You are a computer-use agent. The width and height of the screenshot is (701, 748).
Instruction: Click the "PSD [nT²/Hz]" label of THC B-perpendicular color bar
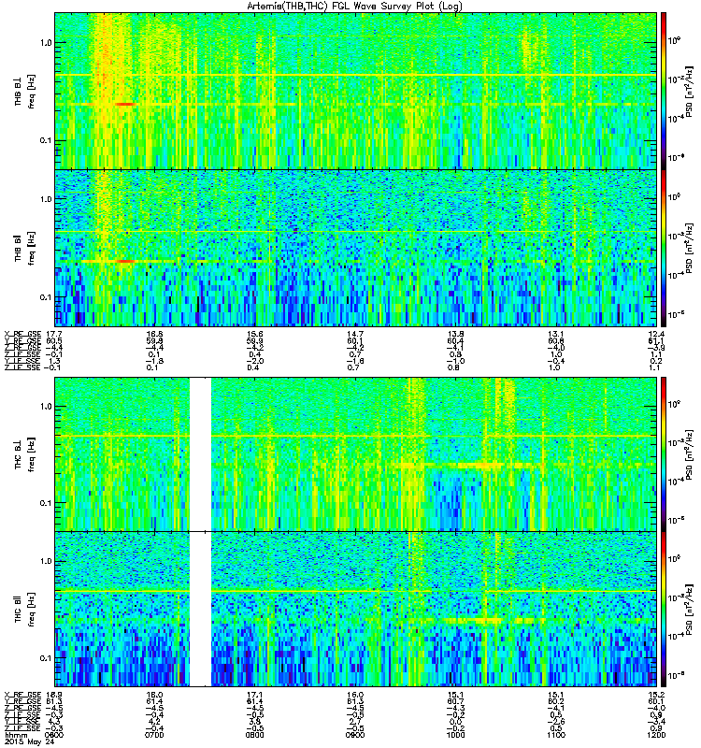[690, 454]
